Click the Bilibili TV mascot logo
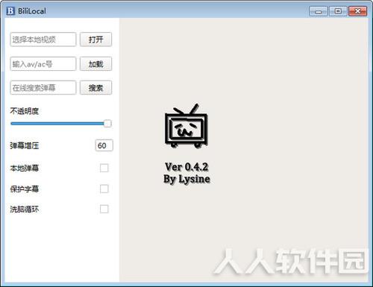Screen dimensions: 373x287 tap(186, 126)
